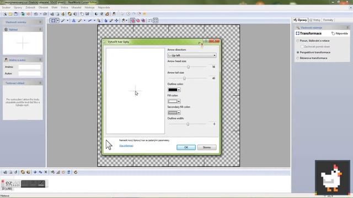Click the Nápověda button in tool properties
Screen dimensions: 353x198
[340, 34]
